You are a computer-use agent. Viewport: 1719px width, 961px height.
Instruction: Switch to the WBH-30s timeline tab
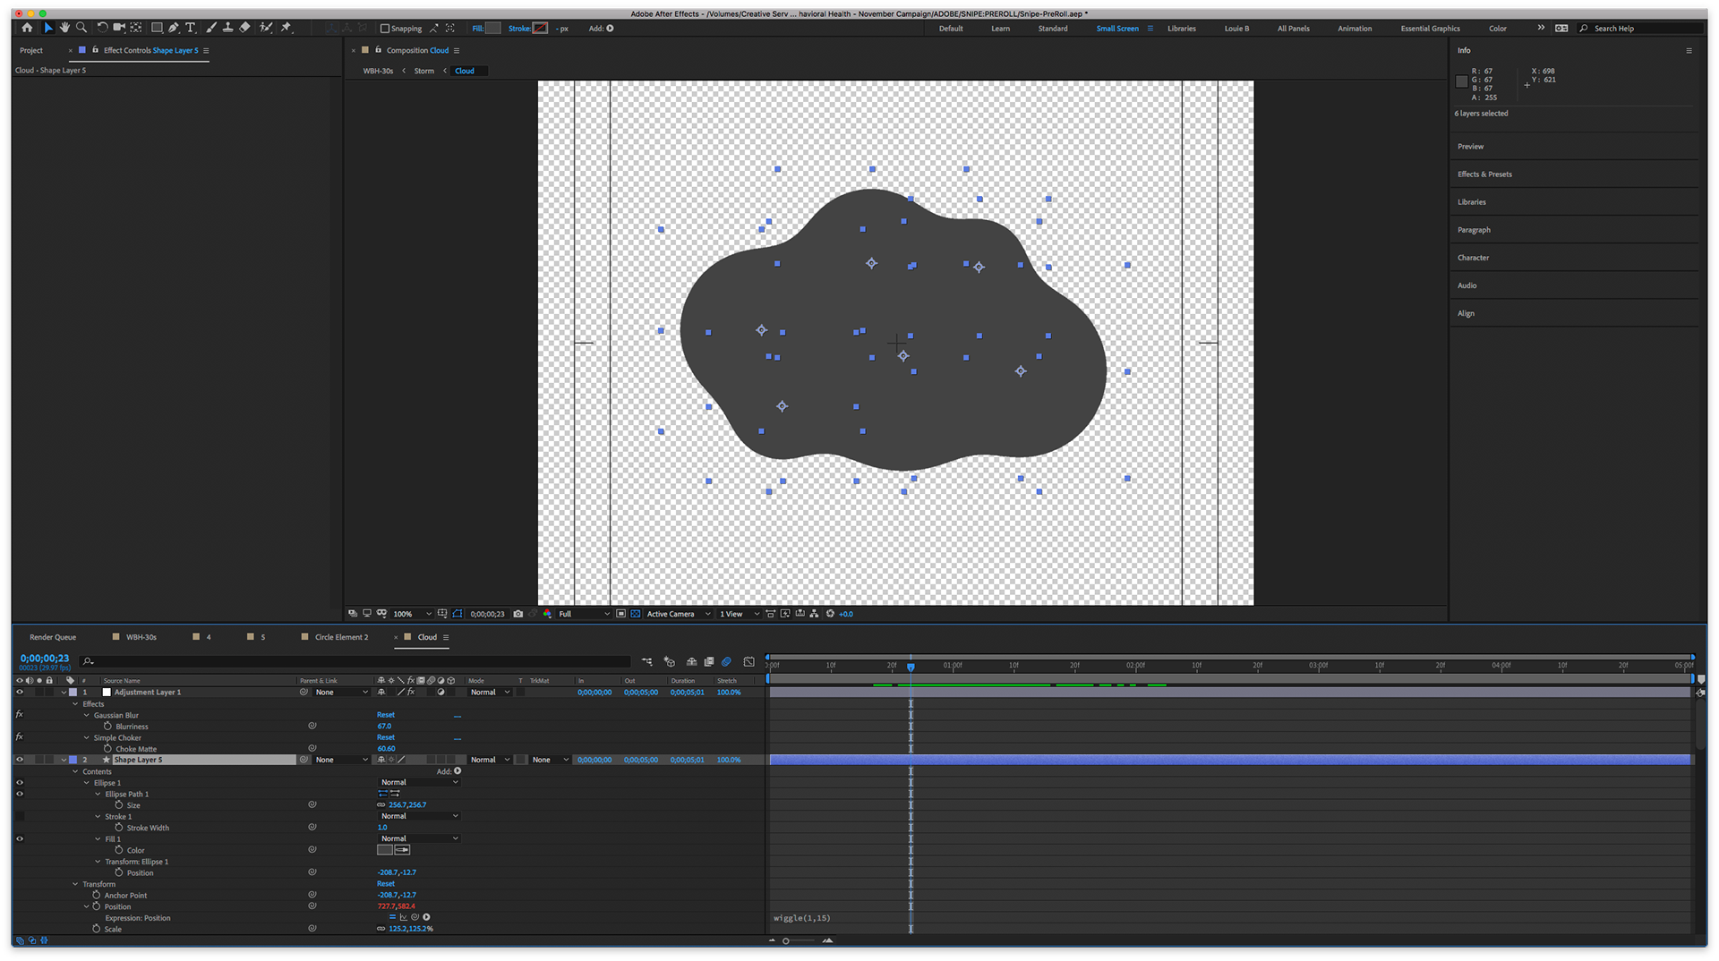pyautogui.click(x=141, y=637)
